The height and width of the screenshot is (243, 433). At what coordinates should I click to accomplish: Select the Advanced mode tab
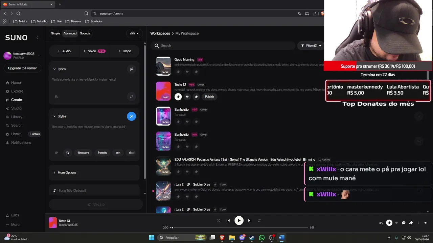coord(70,33)
